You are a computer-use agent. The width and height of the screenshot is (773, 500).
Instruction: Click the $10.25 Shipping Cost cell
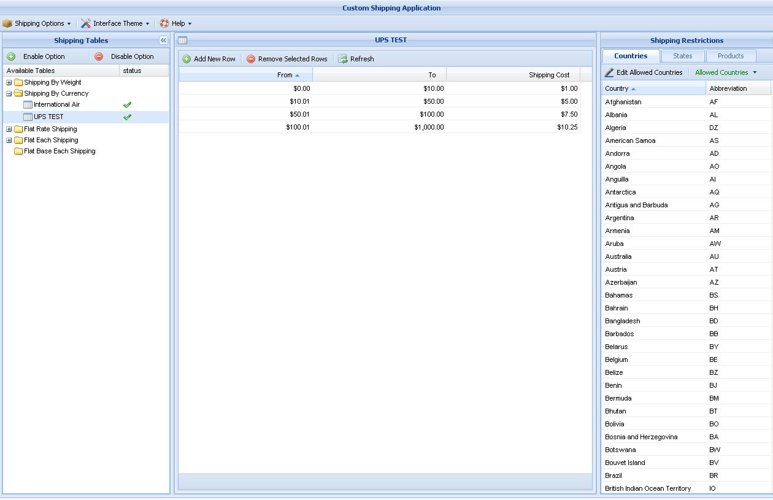click(x=513, y=127)
